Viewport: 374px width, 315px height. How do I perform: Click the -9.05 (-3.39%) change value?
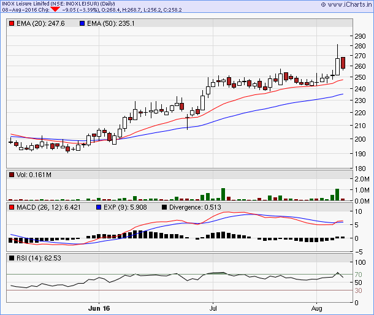pos(80,10)
